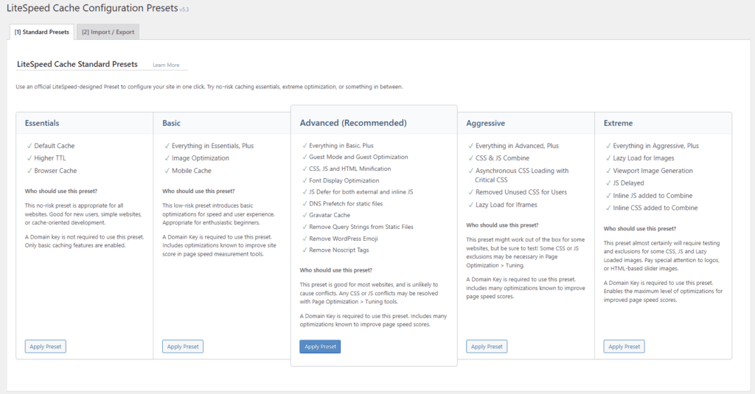Click the checkmark next to Gravatar Cache

tap(304, 215)
